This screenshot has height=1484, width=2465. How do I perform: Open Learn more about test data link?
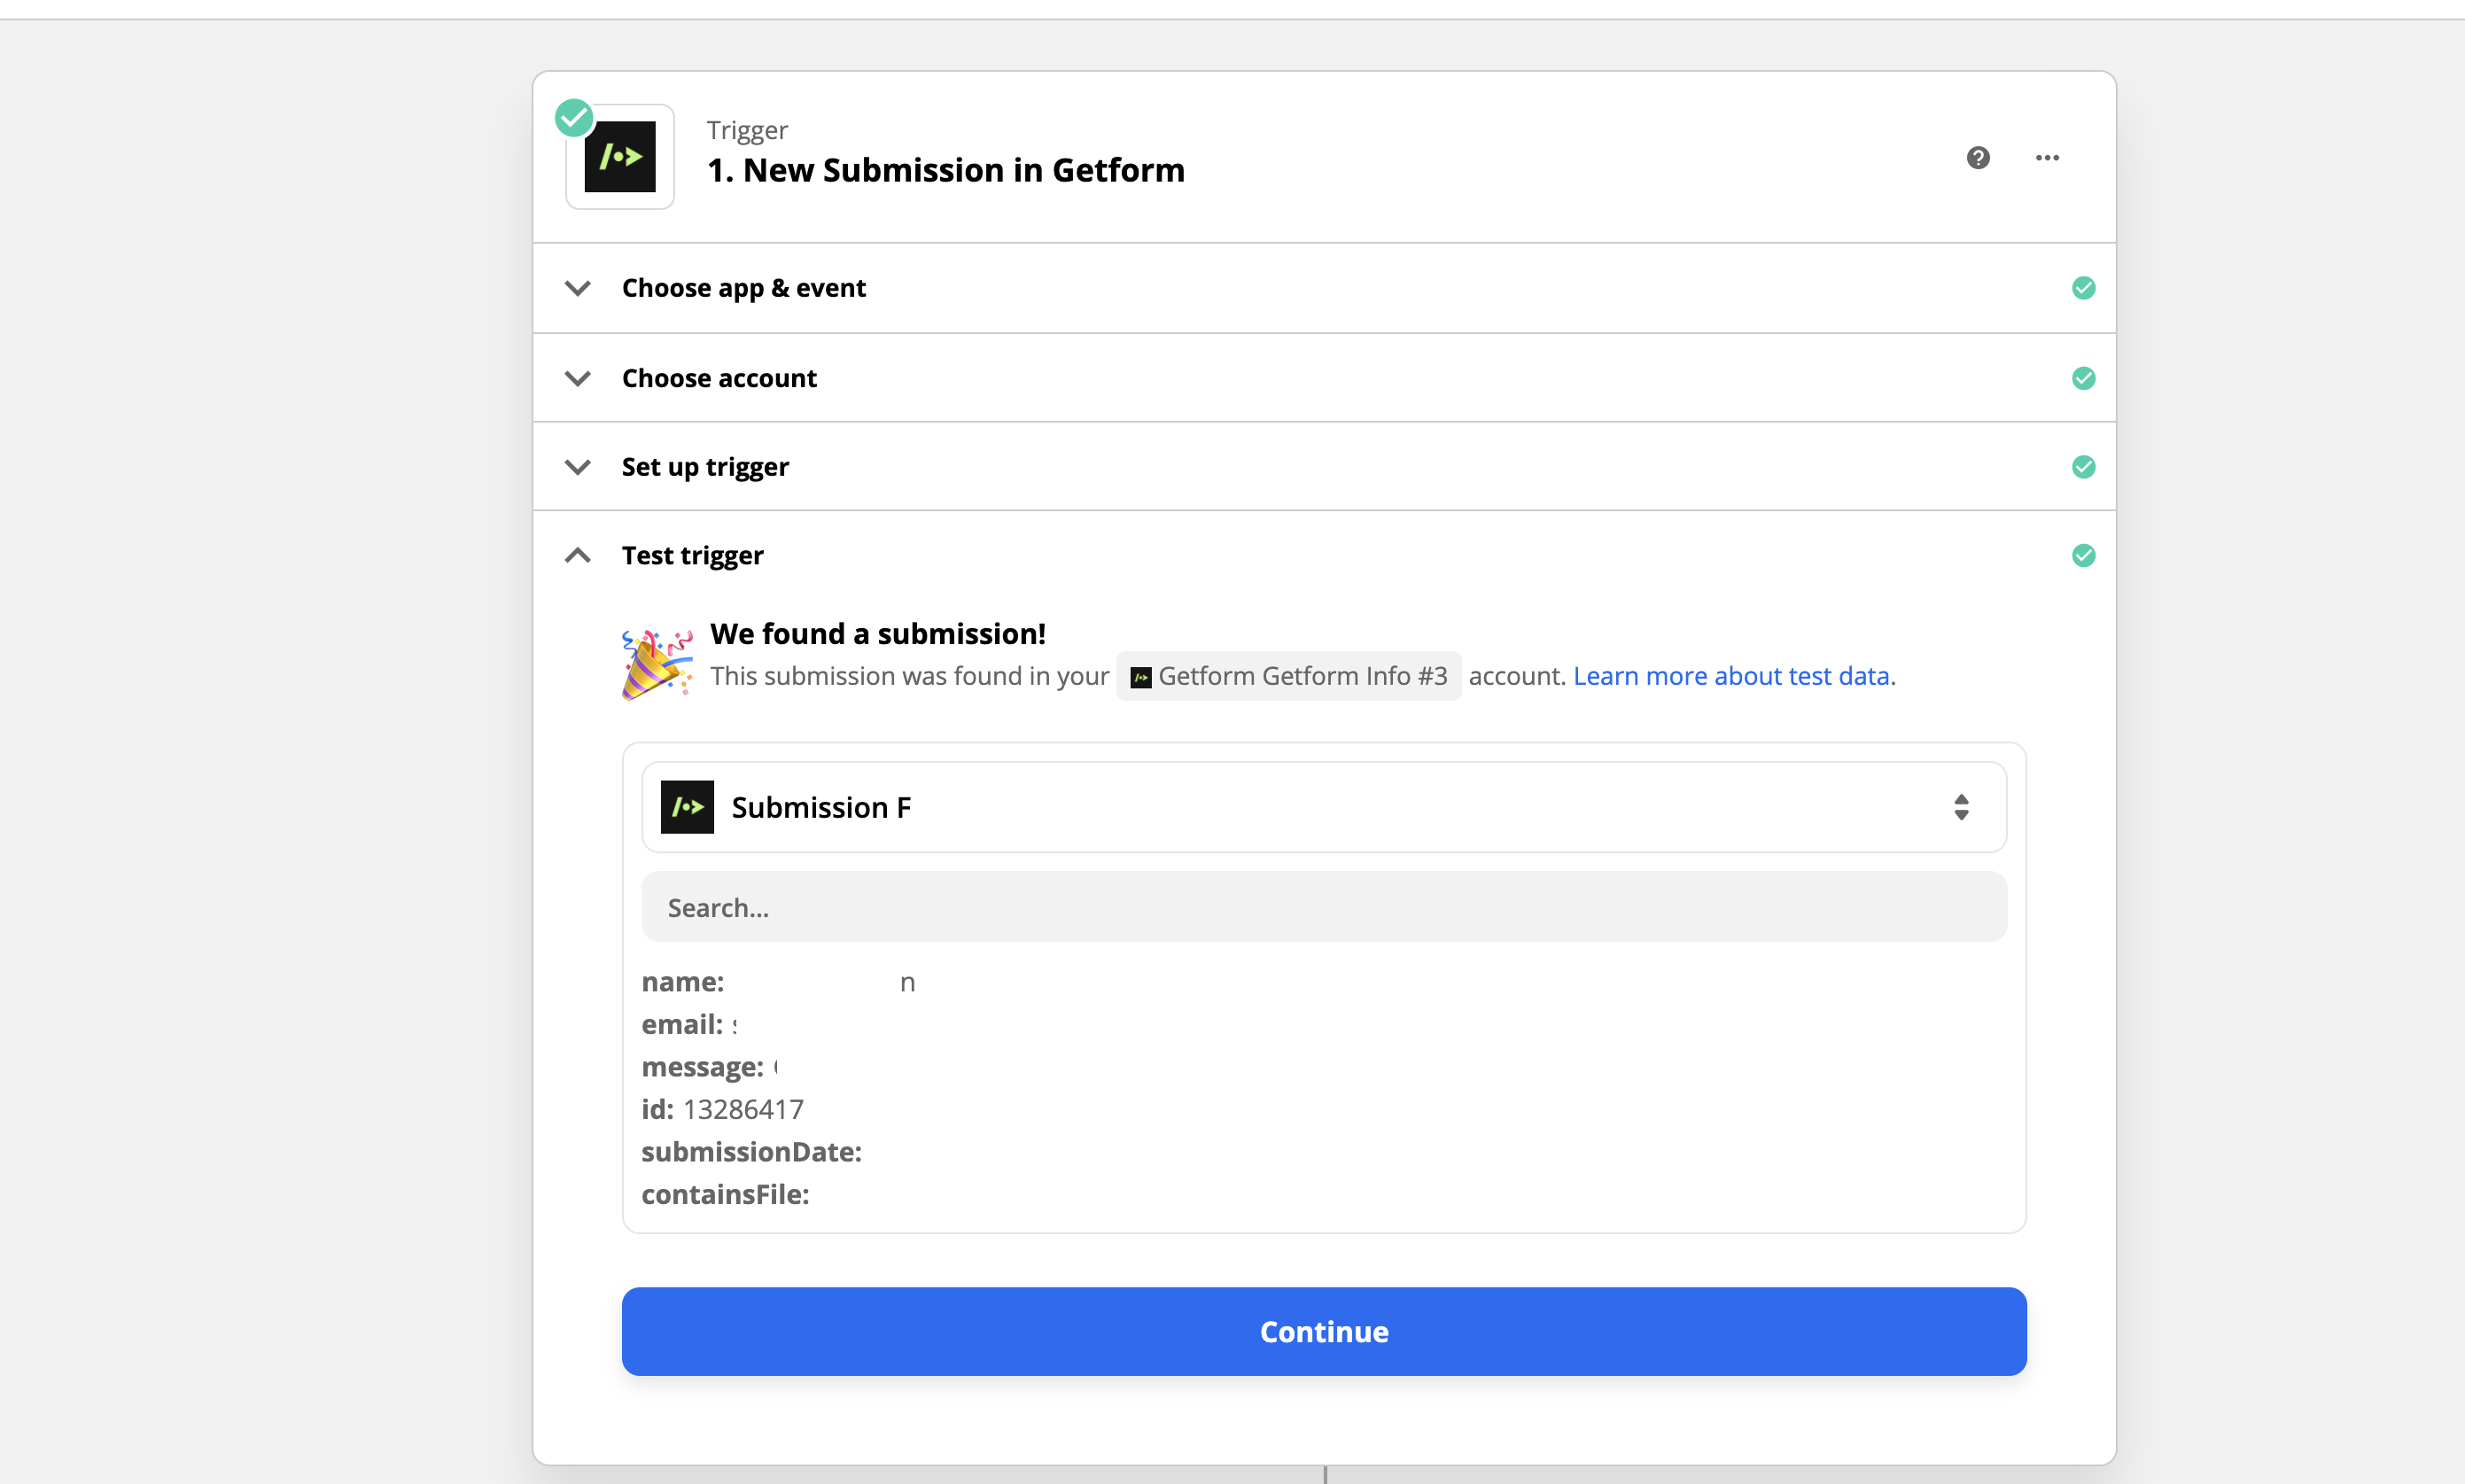coord(1731,676)
